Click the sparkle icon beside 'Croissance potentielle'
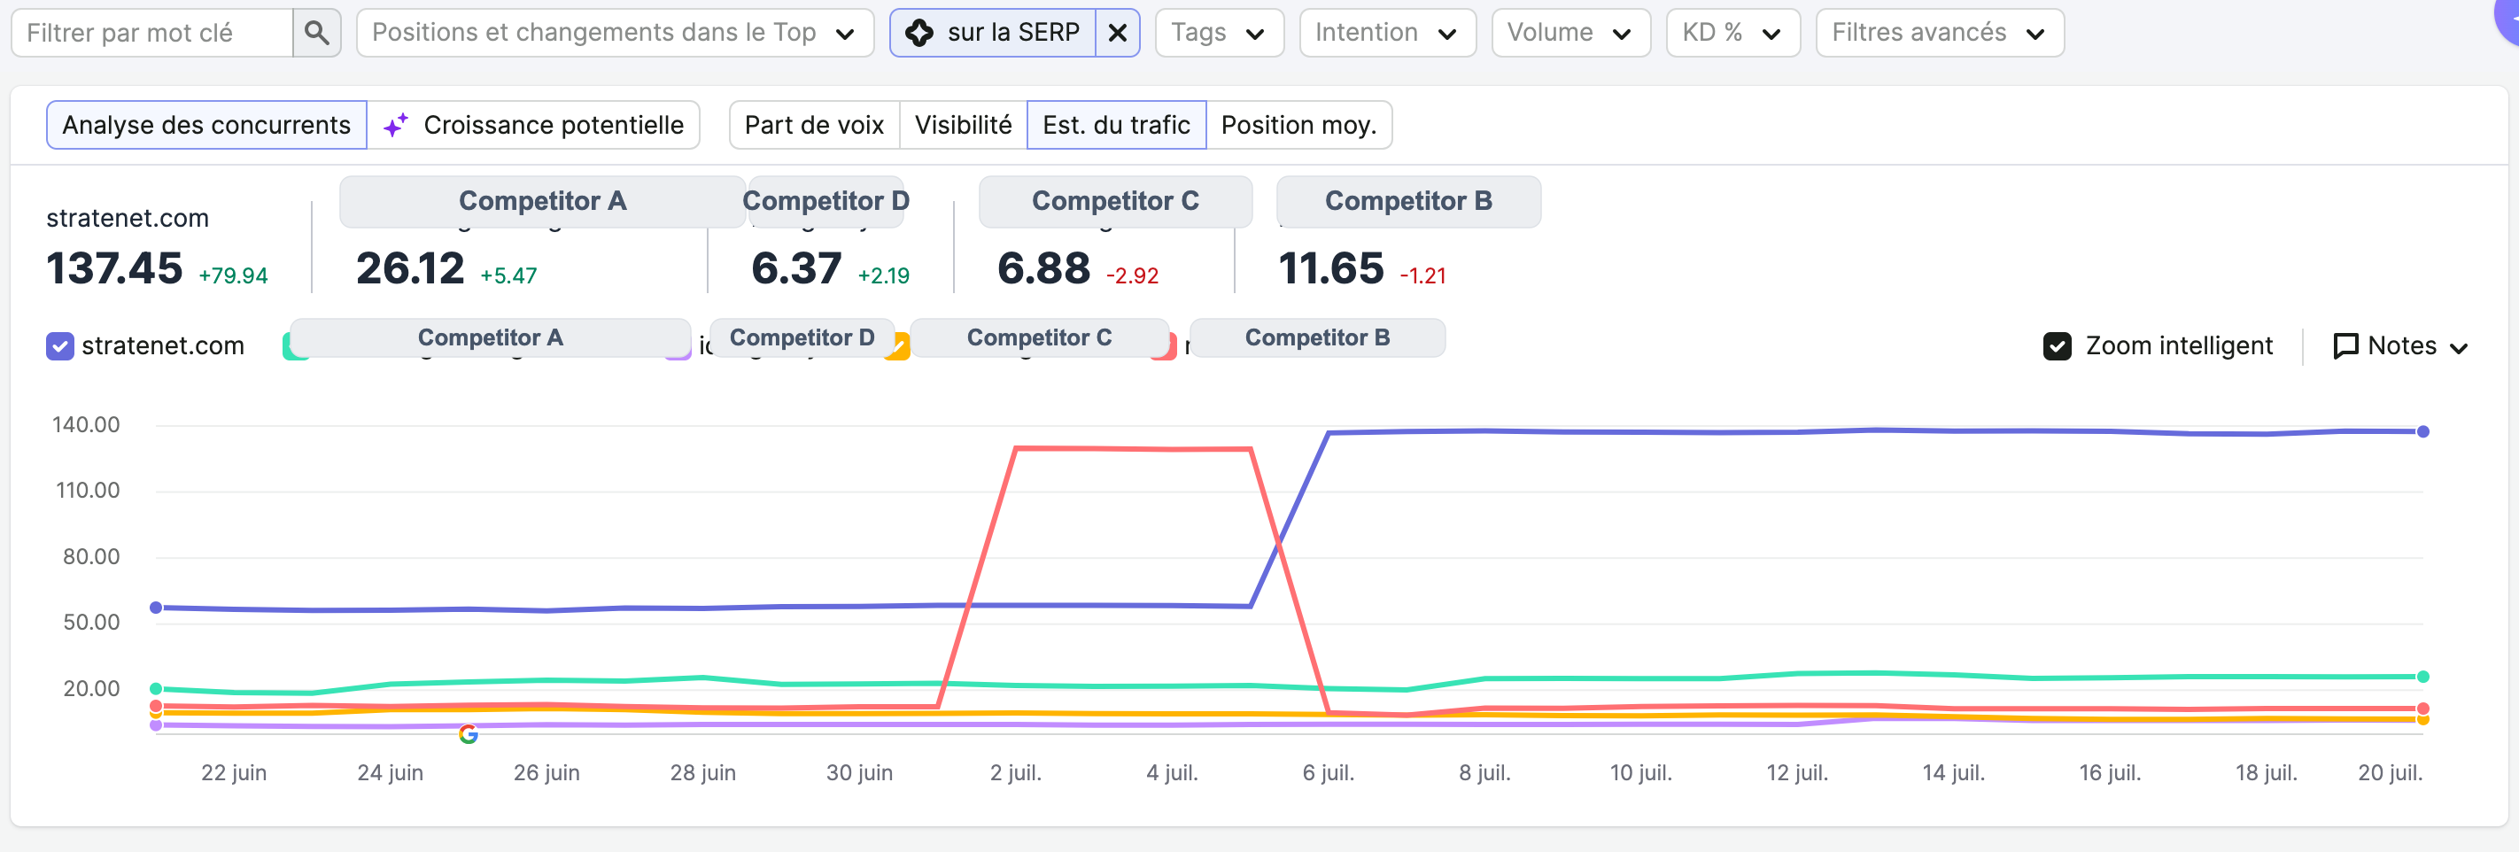The width and height of the screenshot is (2519, 852). [x=395, y=125]
